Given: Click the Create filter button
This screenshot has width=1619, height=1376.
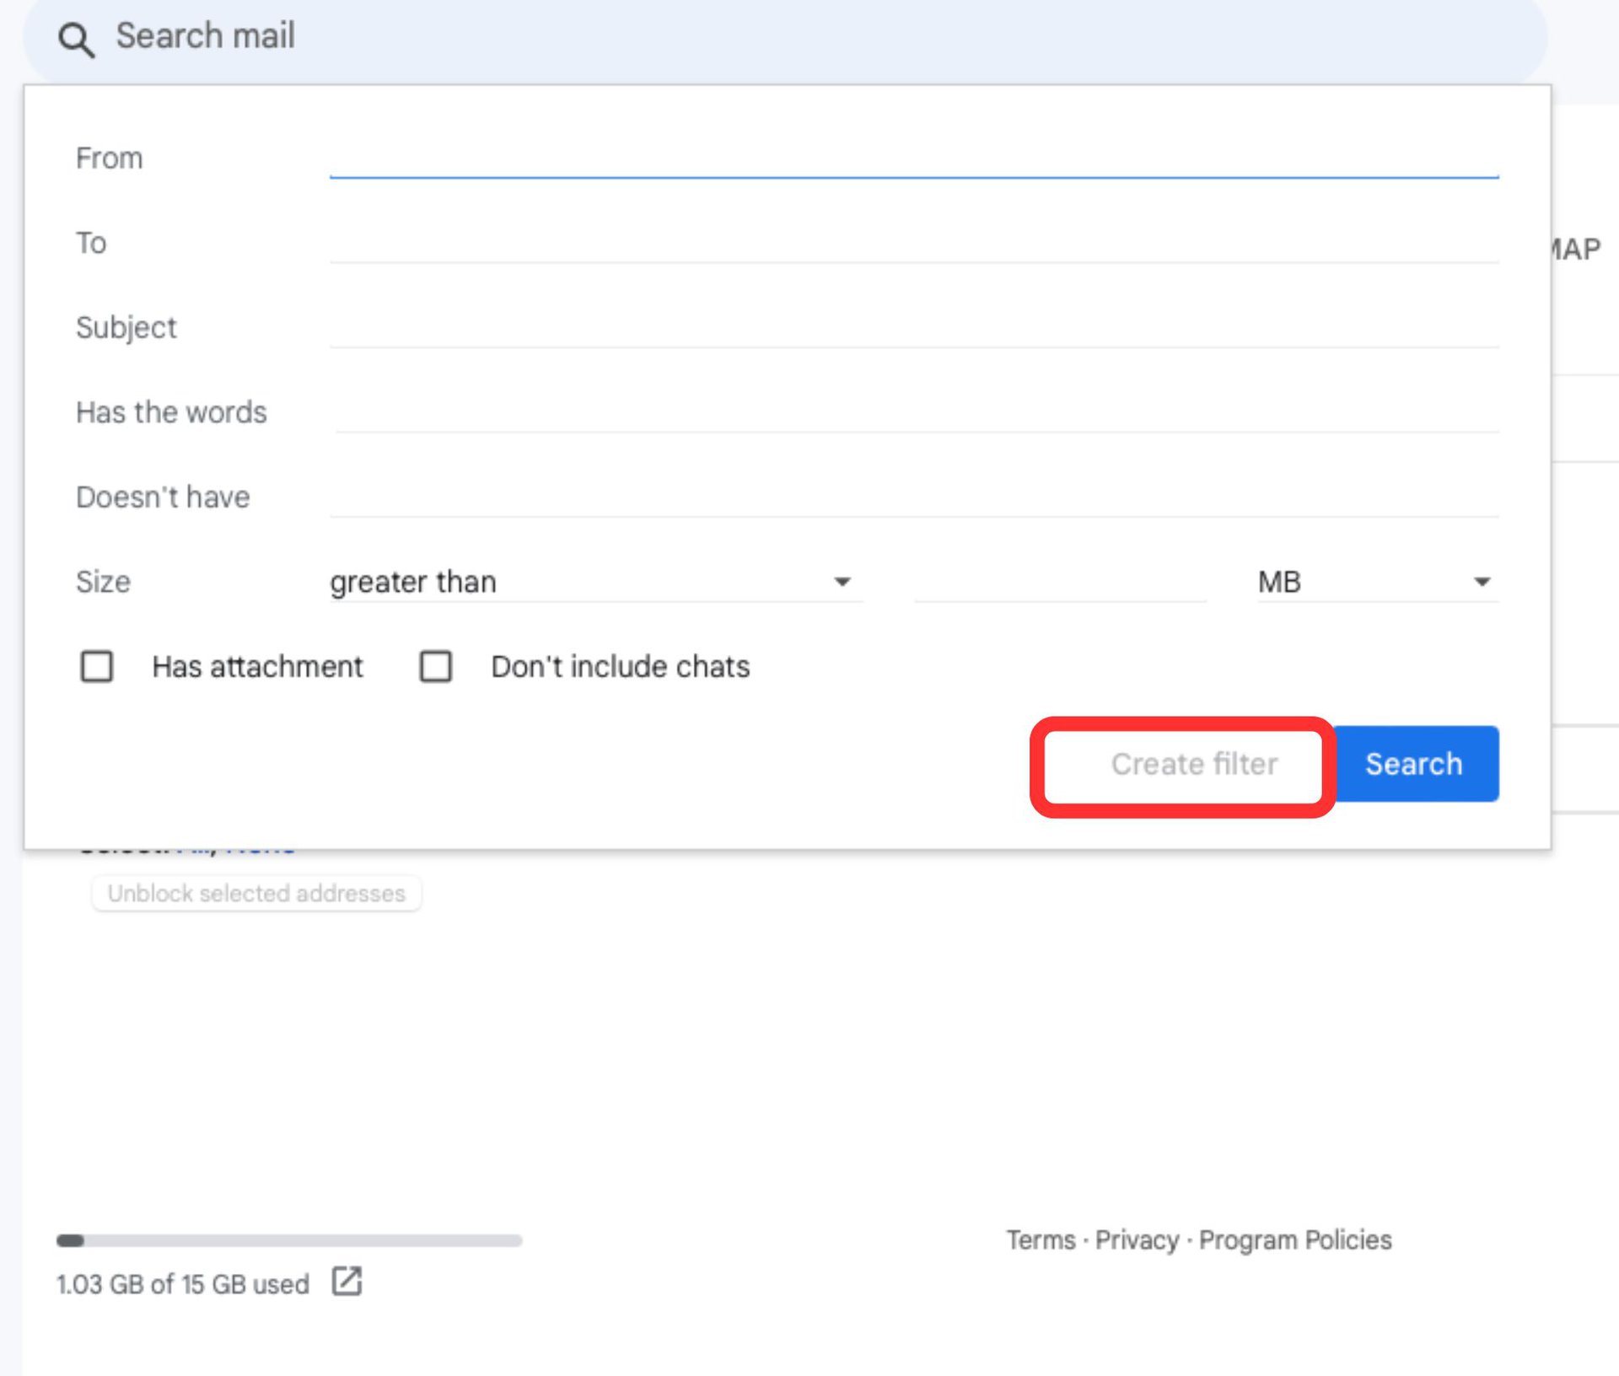Looking at the screenshot, I should 1193,764.
